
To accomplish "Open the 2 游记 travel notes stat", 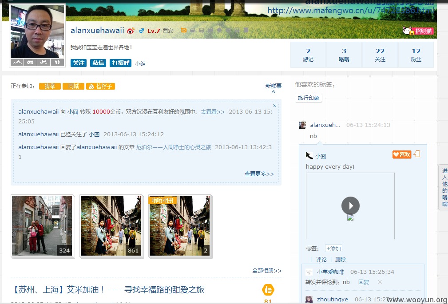I will point(308,55).
